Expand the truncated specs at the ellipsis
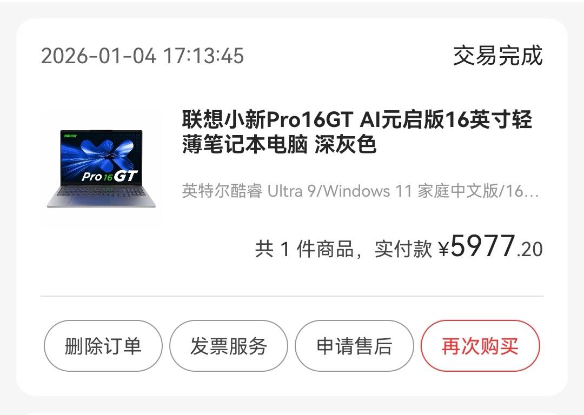Viewport: 584px width, 415px height. [532, 192]
